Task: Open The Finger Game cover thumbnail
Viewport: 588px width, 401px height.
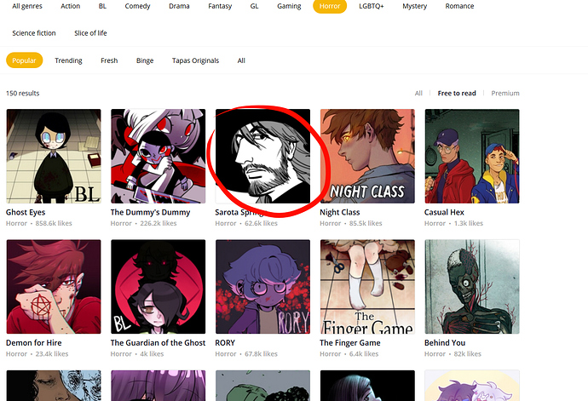Action: tap(367, 286)
